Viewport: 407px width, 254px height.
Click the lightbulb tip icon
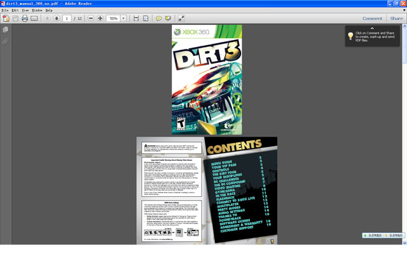tap(350, 36)
